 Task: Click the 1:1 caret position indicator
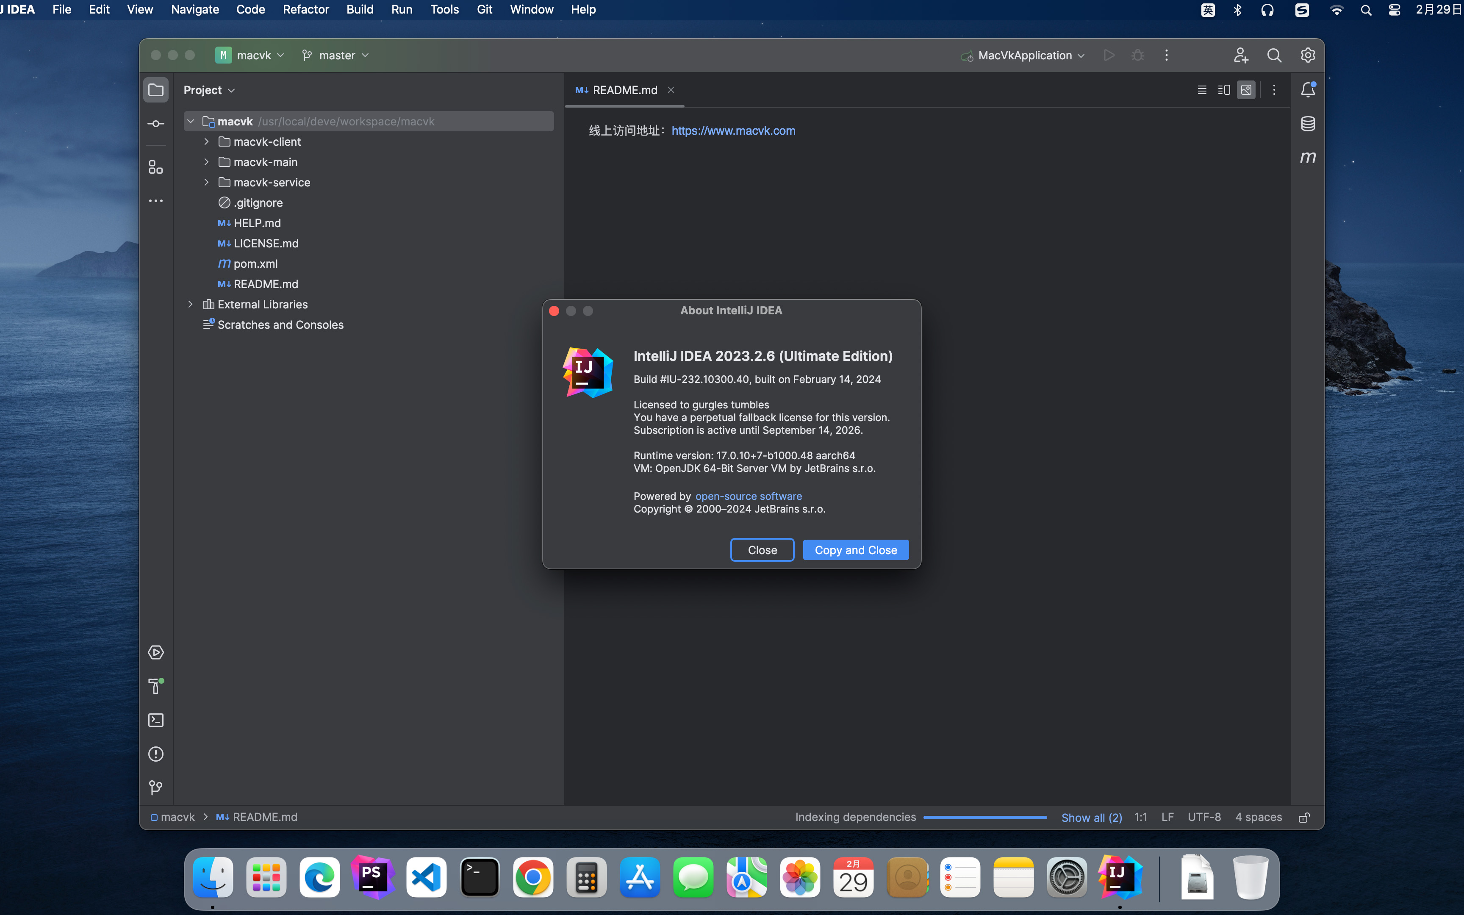pyautogui.click(x=1140, y=818)
